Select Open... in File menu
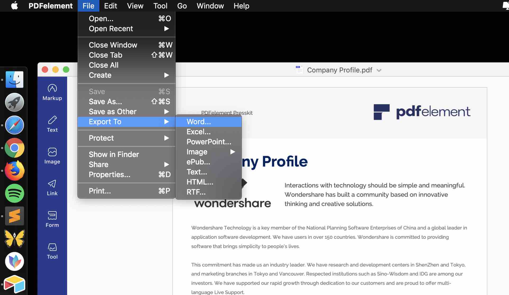Viewport: 509px width, 295px height. [127, 19]
